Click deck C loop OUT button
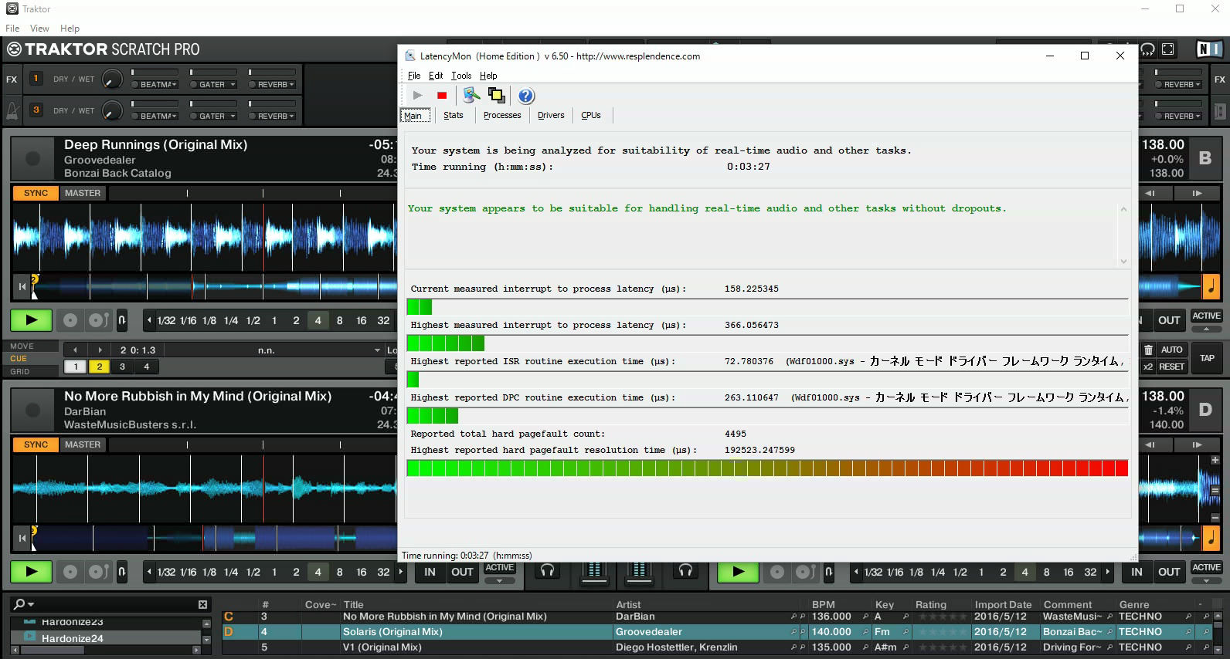 462,572
